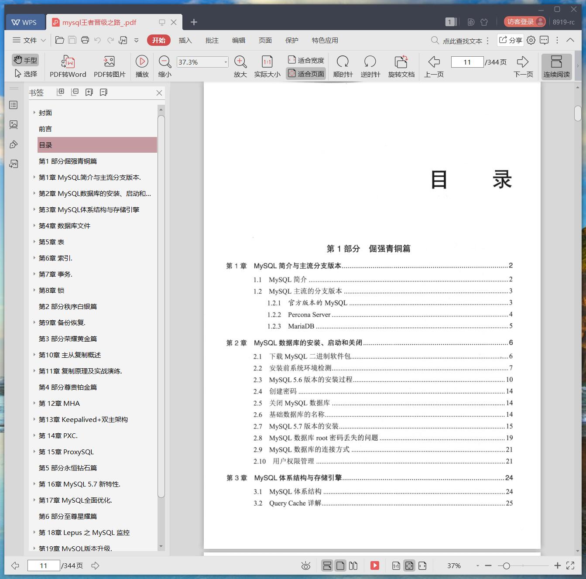The image size is (586, 579).
Task: Open the 编辑 ribbon tab
Action: point(238,40)
